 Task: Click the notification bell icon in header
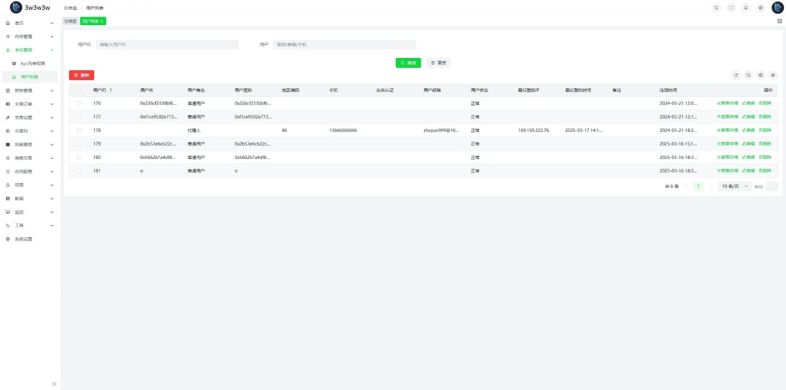[x=746, y=8]
